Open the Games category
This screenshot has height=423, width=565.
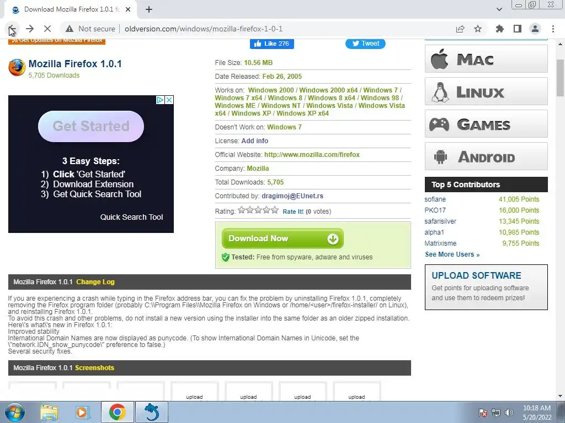point(486,124)
